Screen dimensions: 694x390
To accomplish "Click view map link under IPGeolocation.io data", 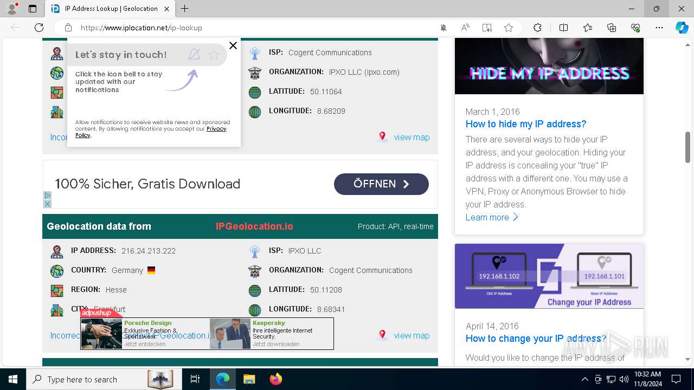I will click(412, 335).
